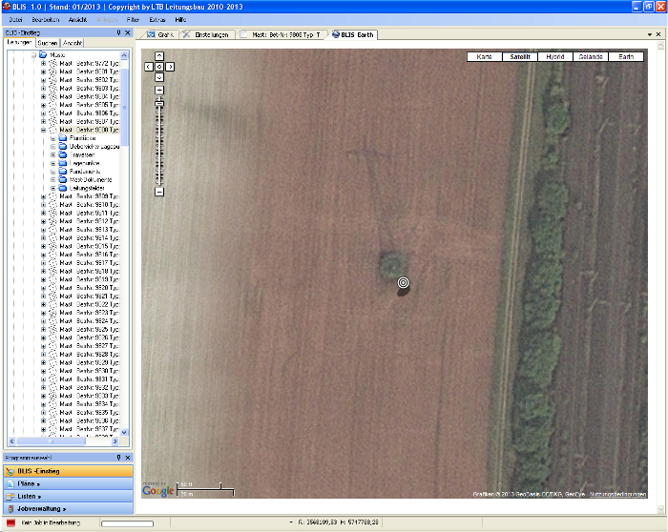Click the target marker on the map
The image size is (668, 532).
[x=403, y=282]
